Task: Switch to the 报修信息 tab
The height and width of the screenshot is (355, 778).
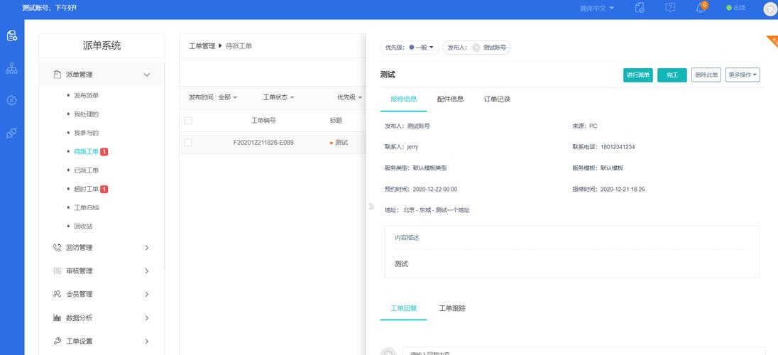Action: (403, 99)
